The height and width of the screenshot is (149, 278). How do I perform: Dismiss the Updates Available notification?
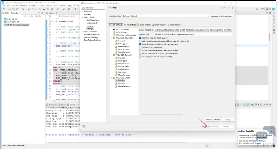tap(271, 131)
